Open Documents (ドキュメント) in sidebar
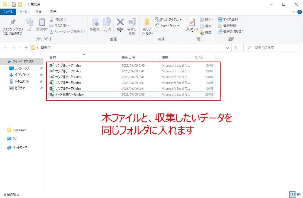This screenshot has height=198, width=303. tap(22, 82)
